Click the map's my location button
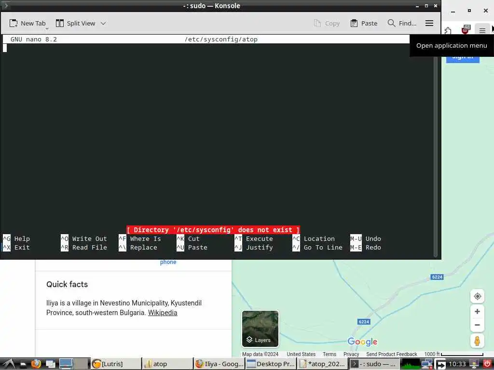Image resolution: width=494 pixels, height=370 pixels. [477, 296]
